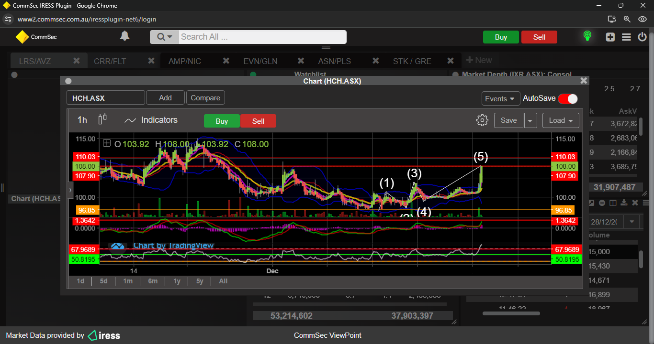654x344 pixels.
Task: Open the hamburger menu icon
Action: click(x=626, y=37)
